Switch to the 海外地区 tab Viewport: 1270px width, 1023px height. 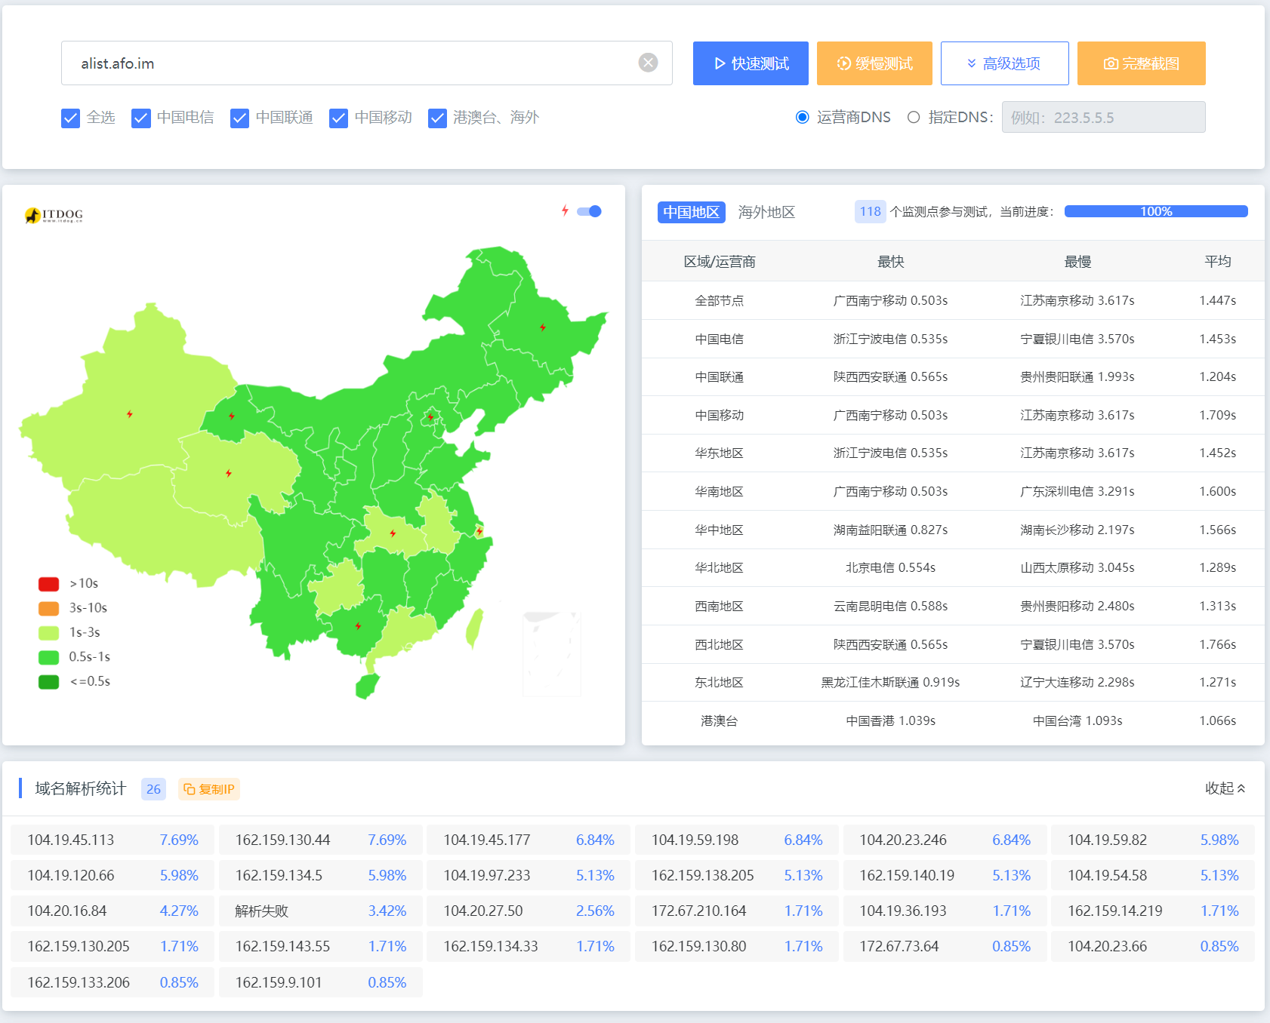tap(766, 212)
